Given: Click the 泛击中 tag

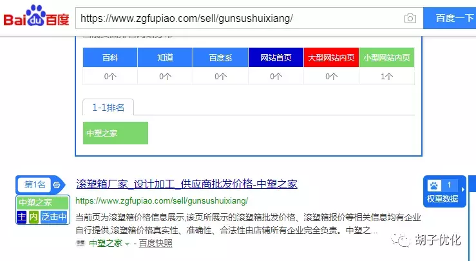Looking at the screenshot, I should (53, 217).
